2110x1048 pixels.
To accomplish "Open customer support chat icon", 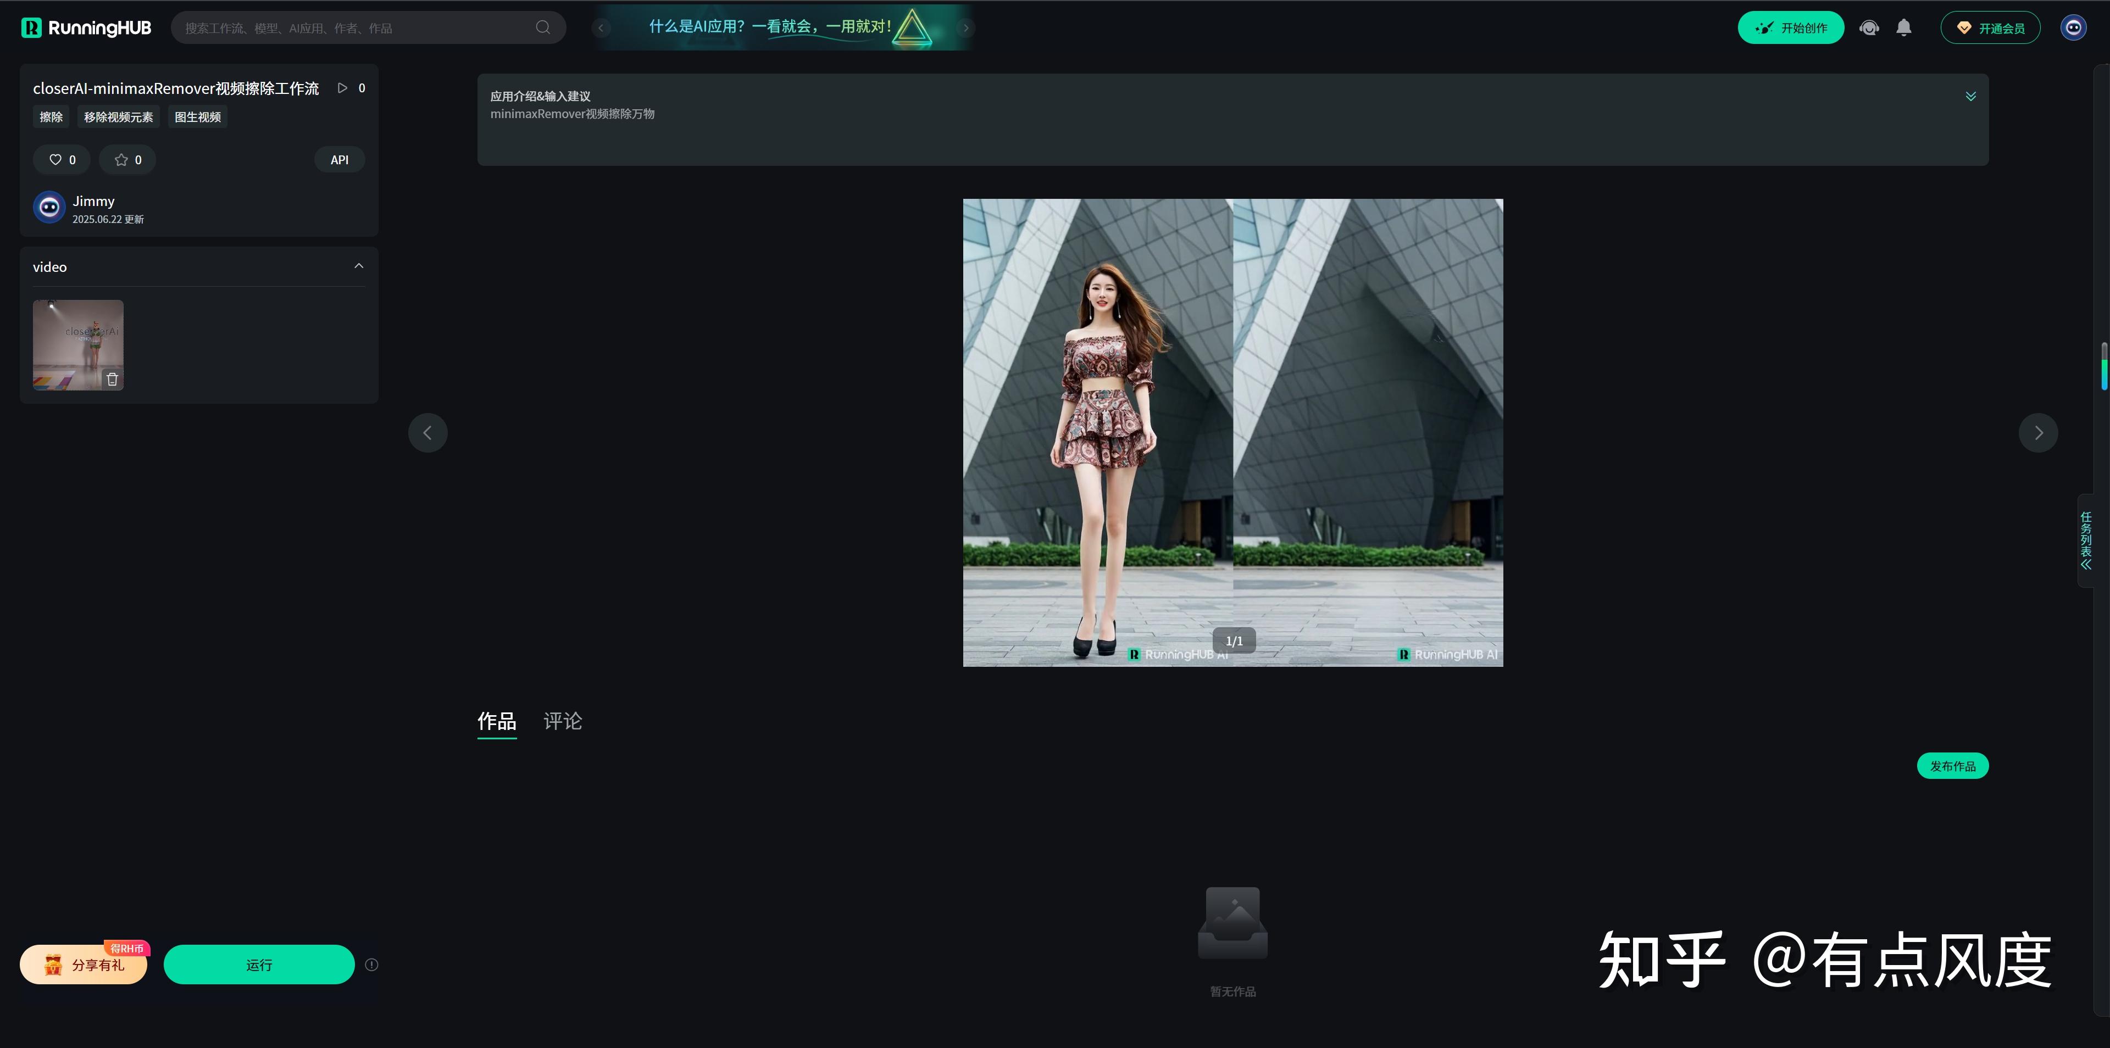I will click(1870, 27).
